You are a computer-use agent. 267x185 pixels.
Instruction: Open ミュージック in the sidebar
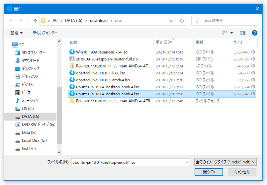pos(27,101)
